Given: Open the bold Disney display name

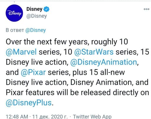Looking at the screenshot, I should point(35,9).
